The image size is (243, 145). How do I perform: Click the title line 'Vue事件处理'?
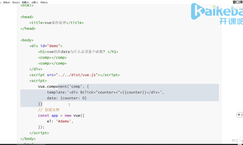pyautogui.click(x=56, y=23)
